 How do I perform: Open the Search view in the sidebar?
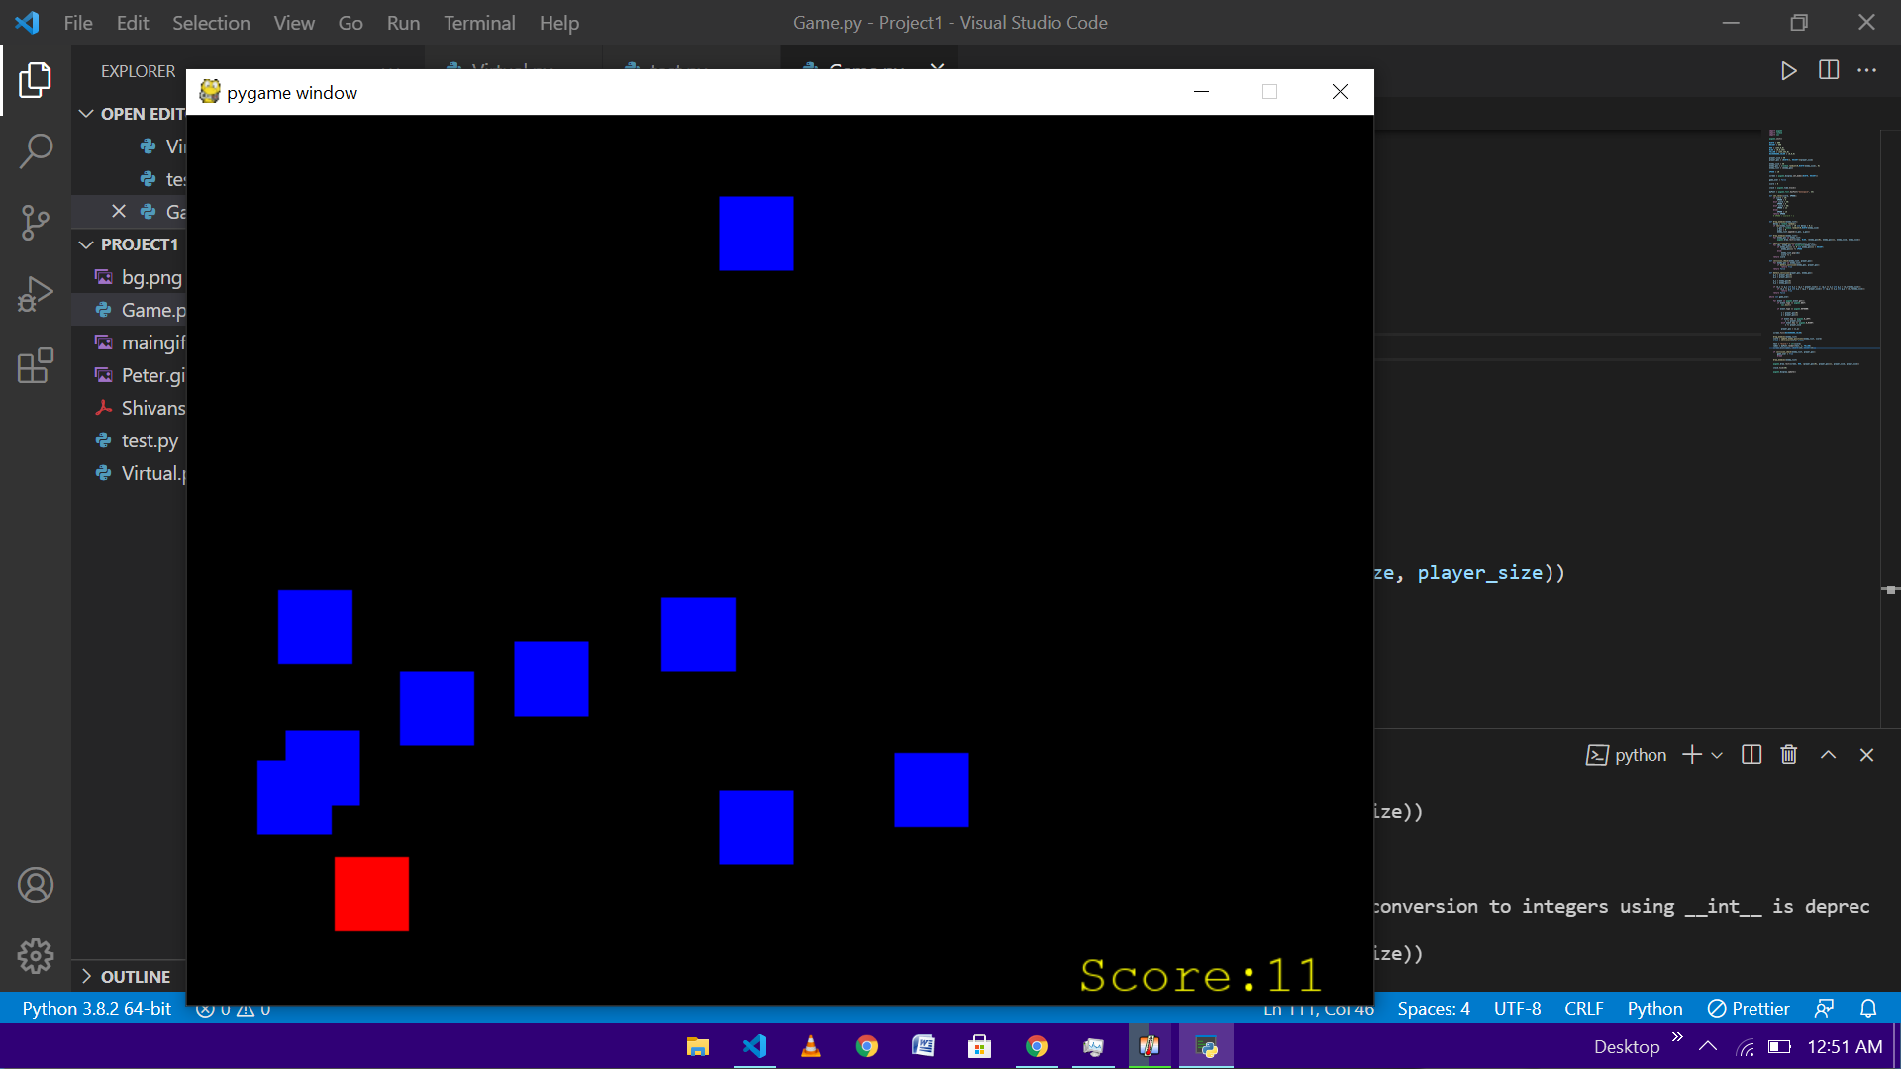click(35, 150)
